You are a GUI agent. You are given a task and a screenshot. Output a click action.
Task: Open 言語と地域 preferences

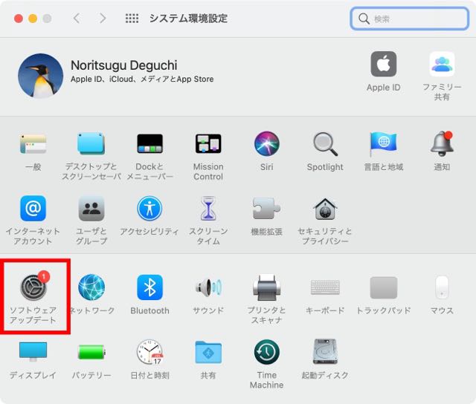384,143
